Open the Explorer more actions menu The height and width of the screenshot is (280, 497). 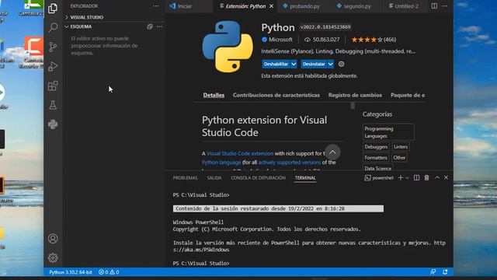click(155, 6)
